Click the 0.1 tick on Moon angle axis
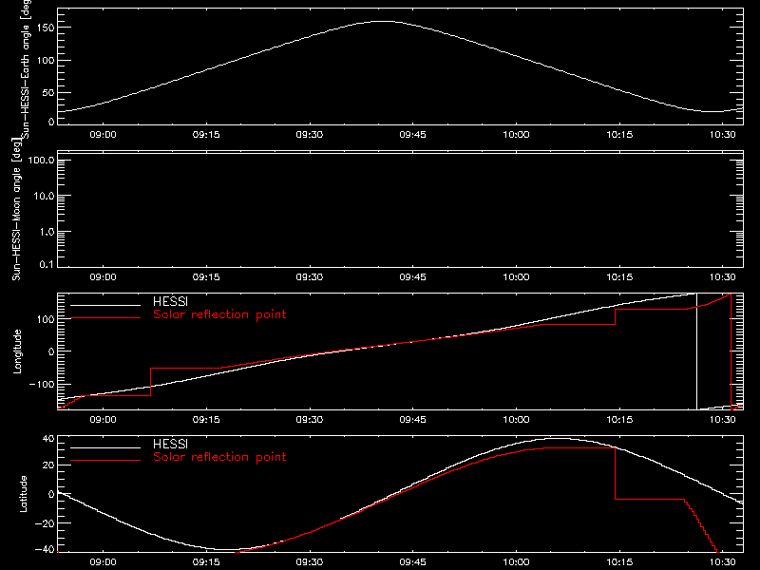Viewport: 760px width, 570px height. (47, 264)
